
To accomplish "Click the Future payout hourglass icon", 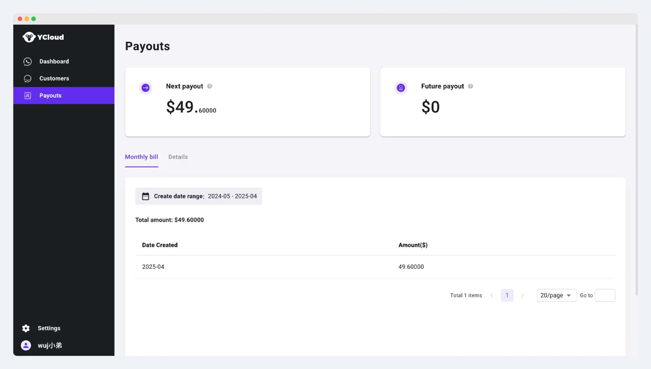I will pos(401,88).
